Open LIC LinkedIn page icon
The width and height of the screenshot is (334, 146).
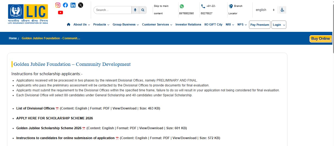[x=73, y=5]
